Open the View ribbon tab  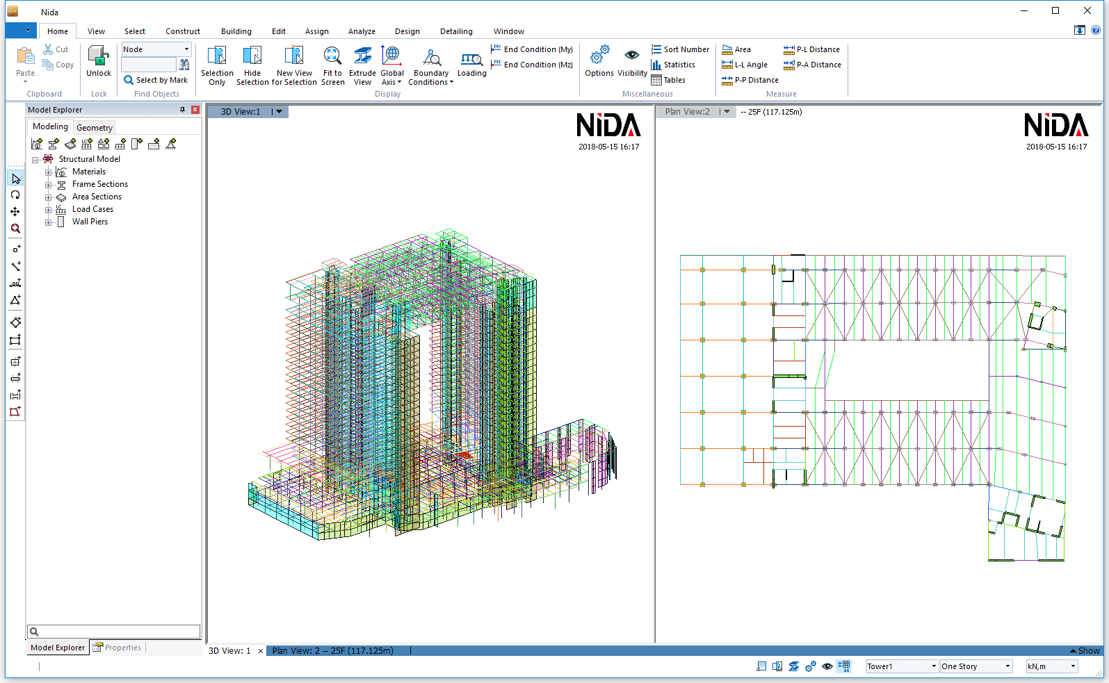pyautogui.click(x=96, y=31)
